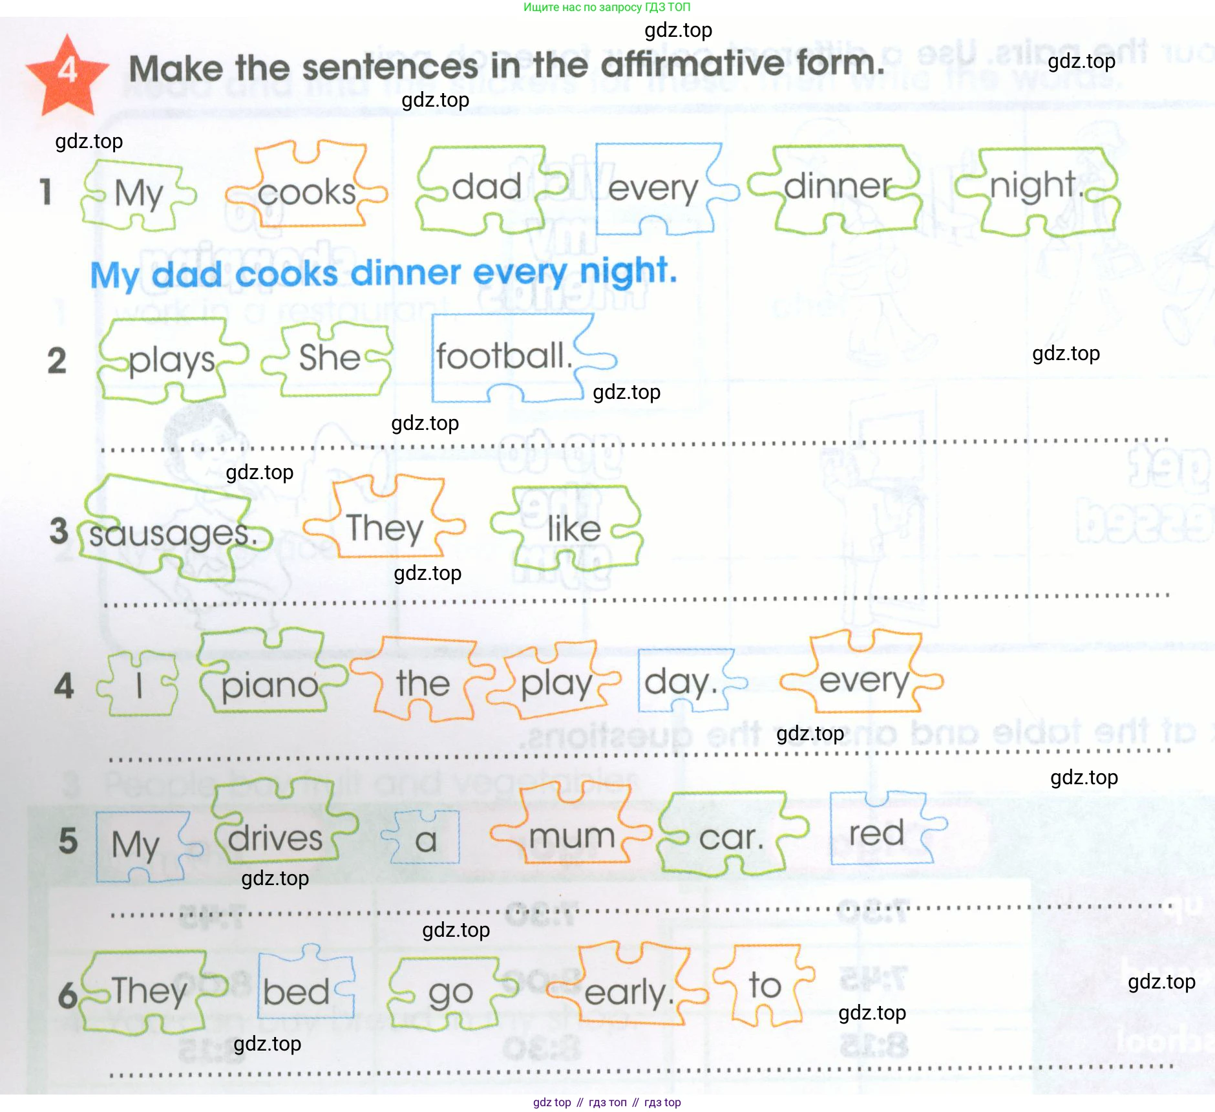
Task: Choose the 'piano' green puzzle piece
Action: tap(271, 671)
